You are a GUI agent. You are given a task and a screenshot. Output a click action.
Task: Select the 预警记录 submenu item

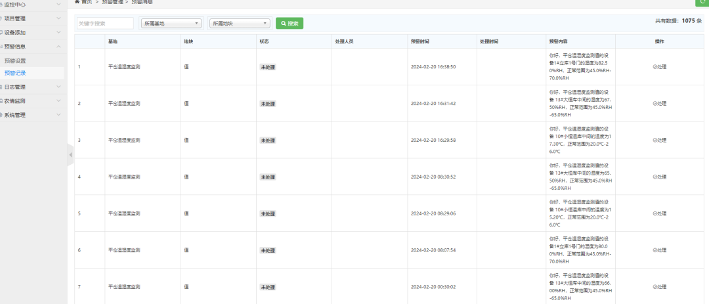[15, 73]
